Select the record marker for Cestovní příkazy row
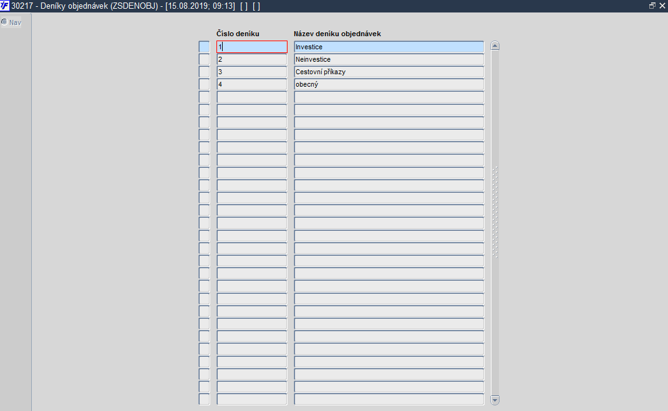 tap(204, 72)
